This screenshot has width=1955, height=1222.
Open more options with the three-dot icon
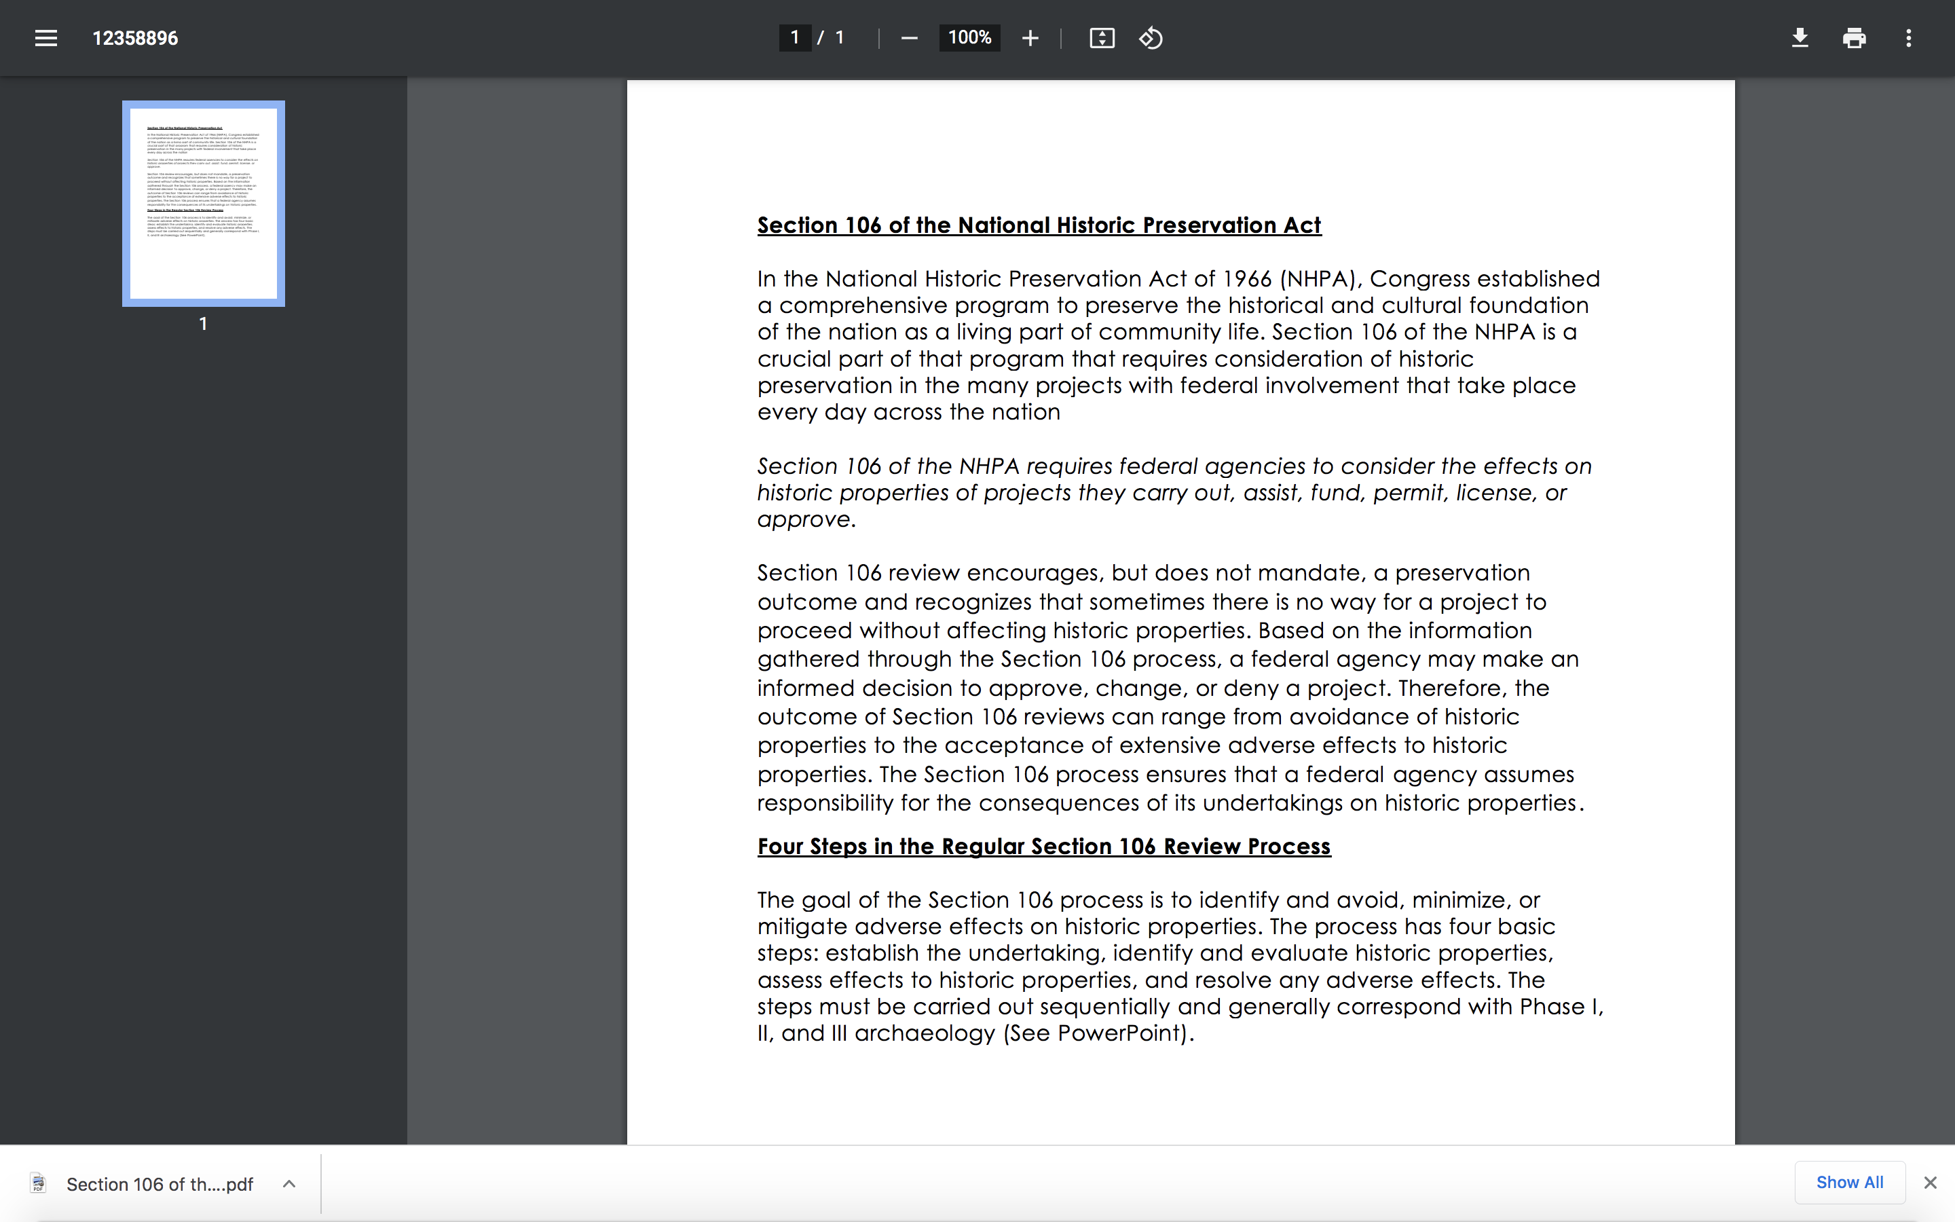(x=1910, y=38)
